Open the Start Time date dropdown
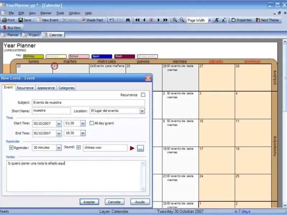This screenshot has height=215, width=287. 58,124
